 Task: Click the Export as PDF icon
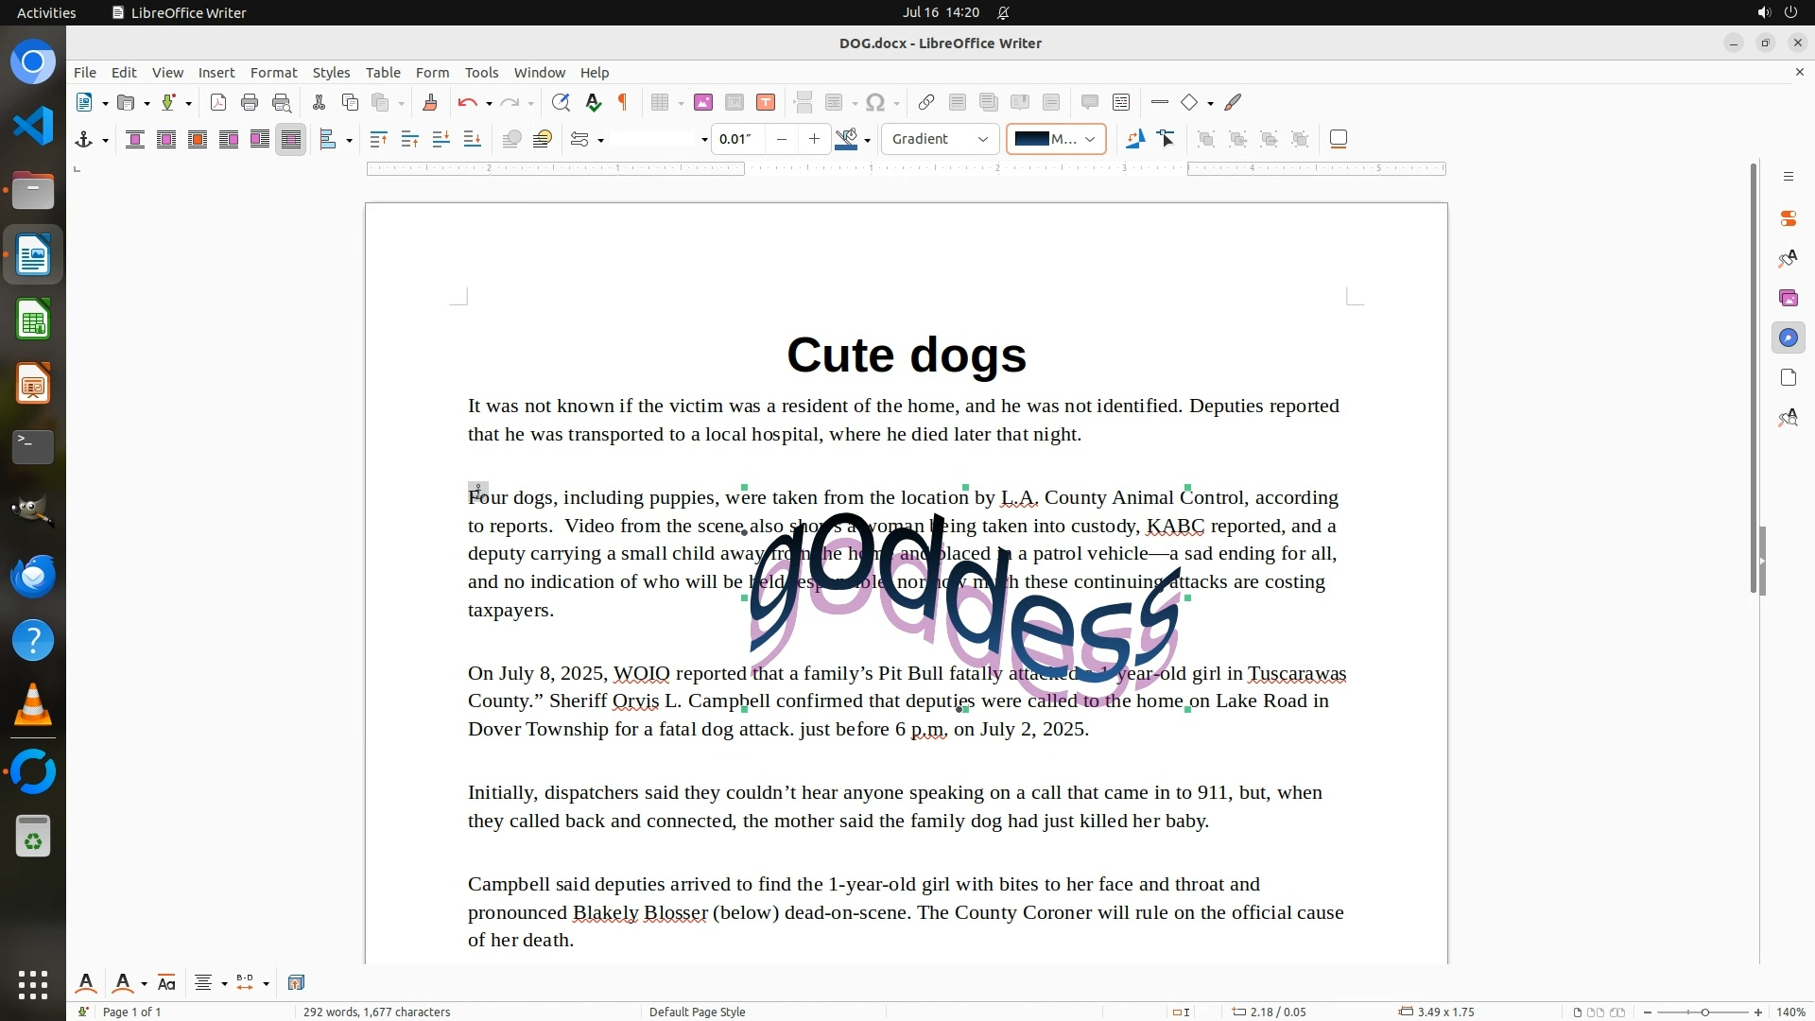(218, 102)
